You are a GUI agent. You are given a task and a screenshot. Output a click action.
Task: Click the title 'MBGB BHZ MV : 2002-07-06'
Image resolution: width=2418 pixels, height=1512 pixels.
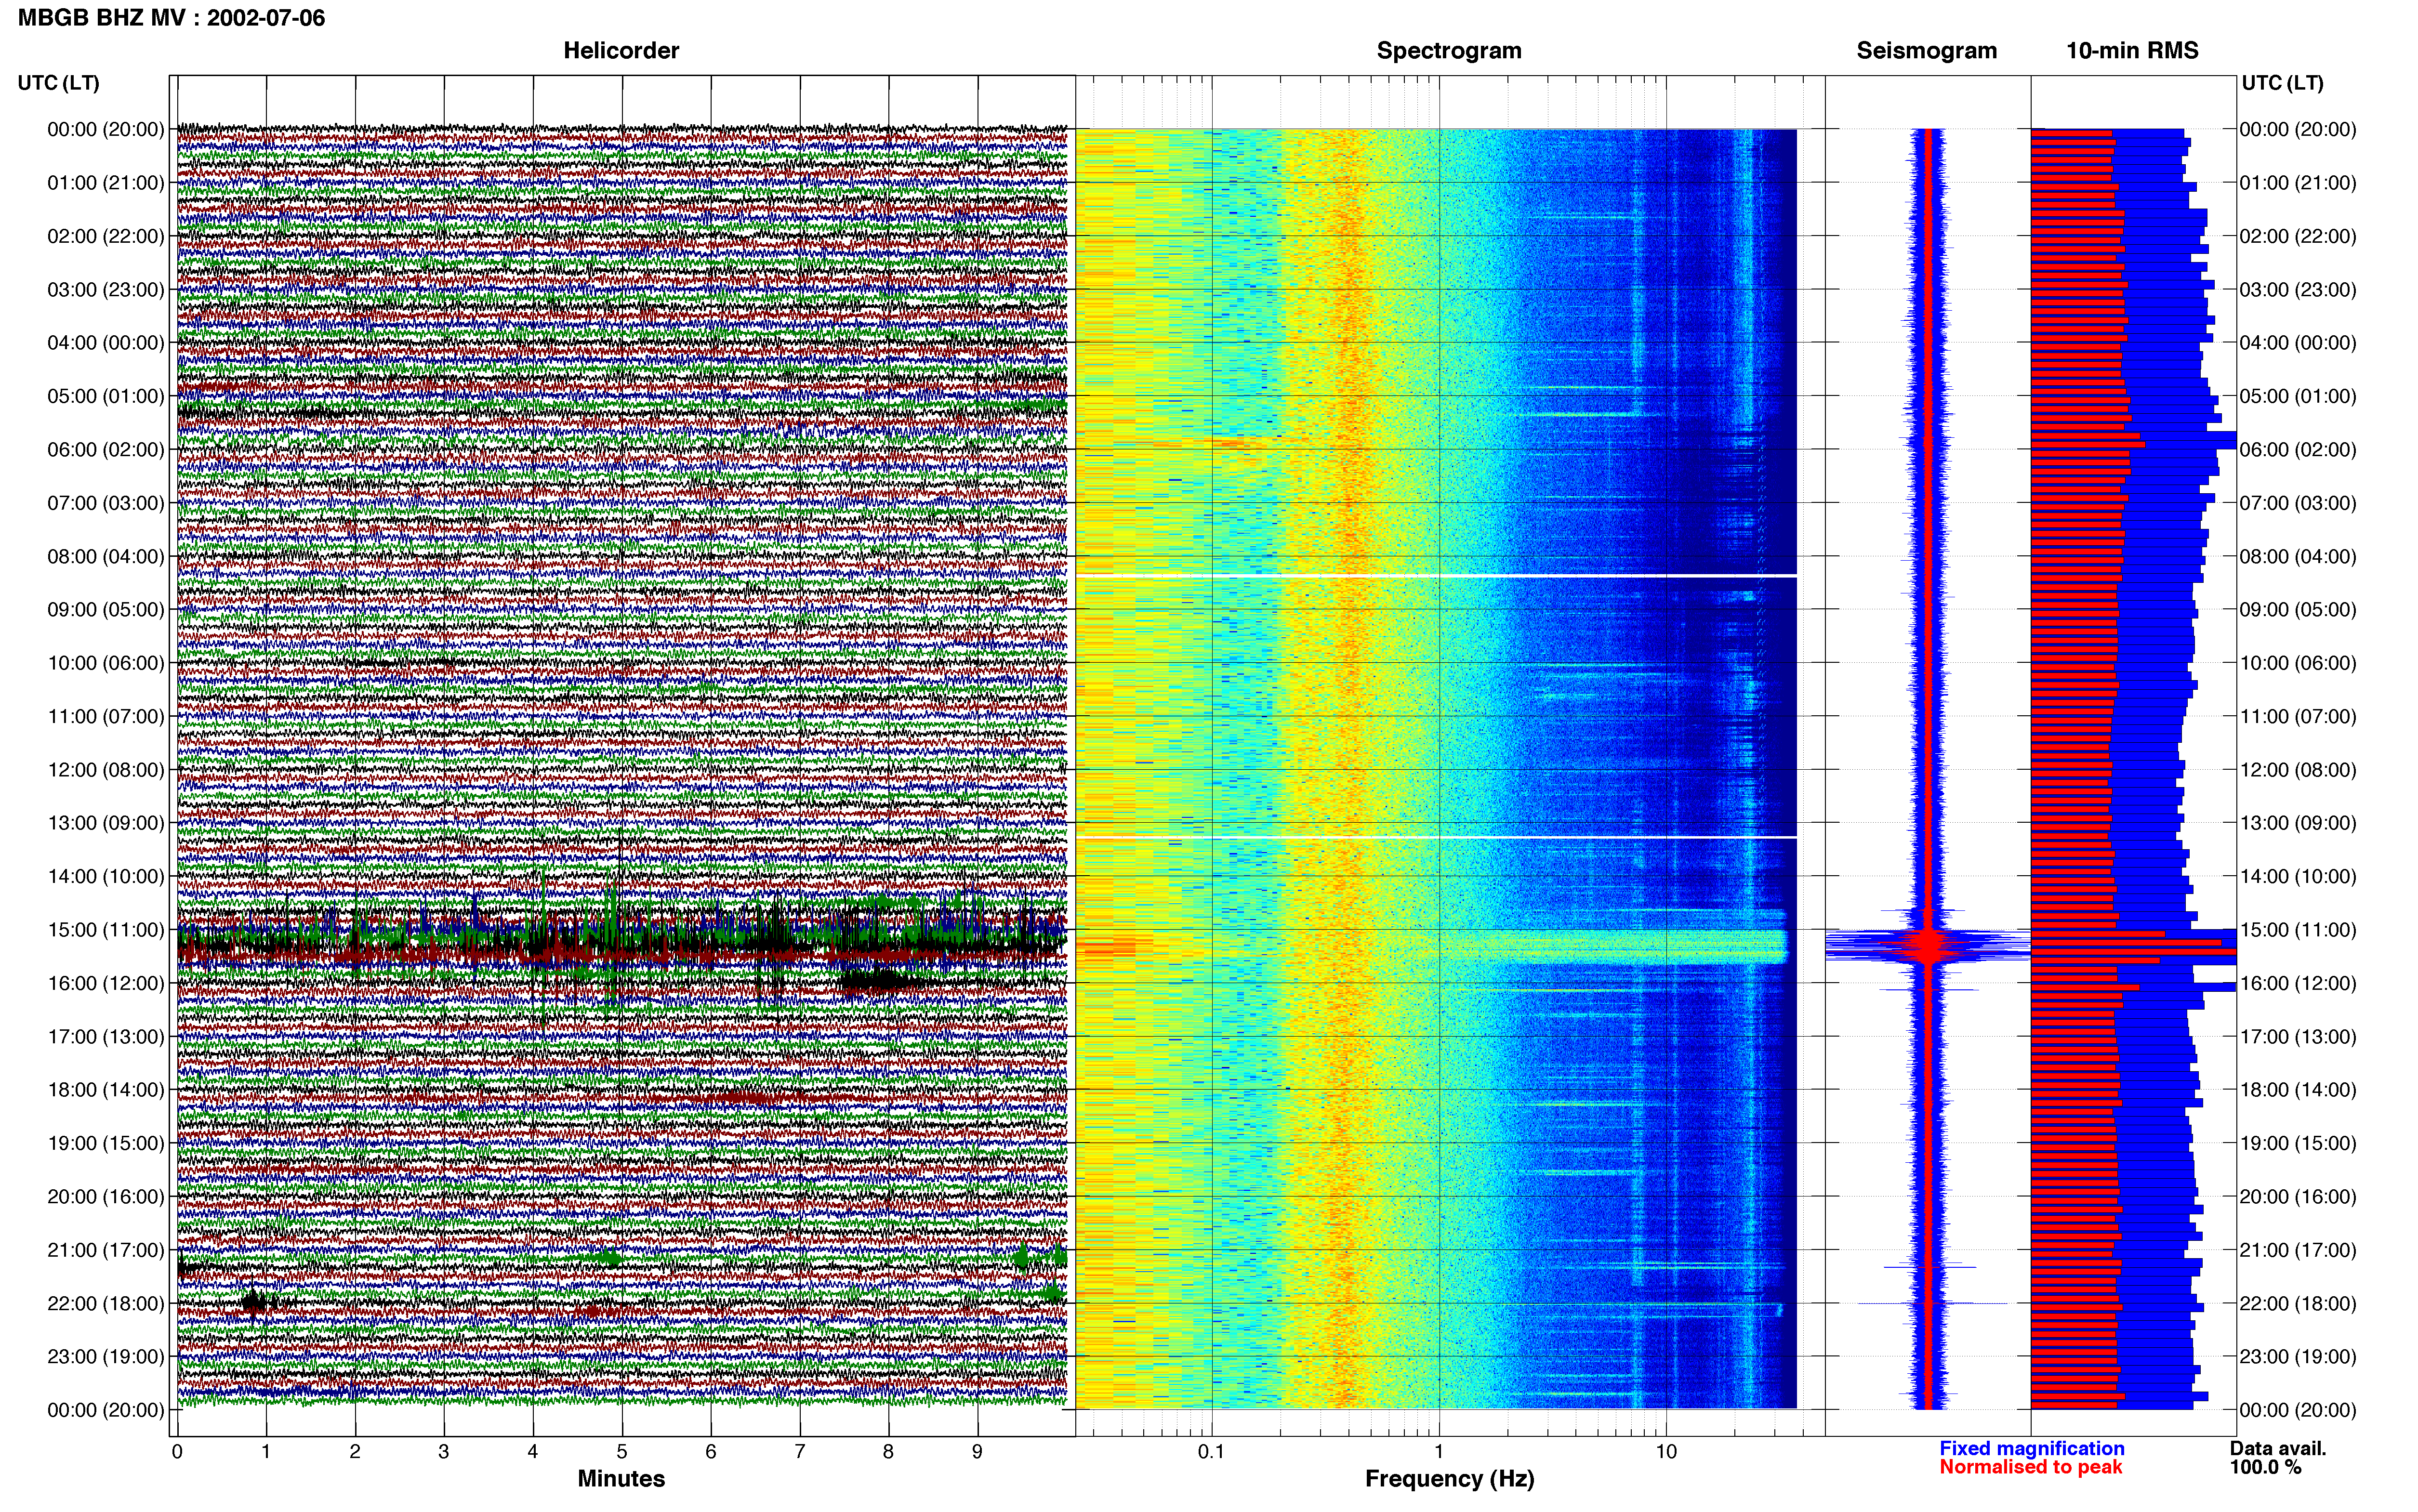tap(172, 18)
